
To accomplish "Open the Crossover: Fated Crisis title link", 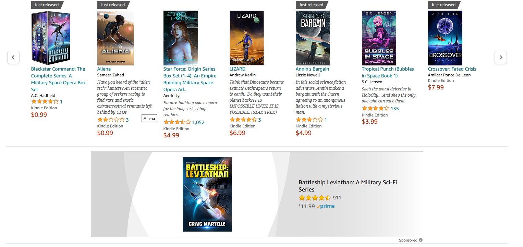I will [x=452, y=69].
